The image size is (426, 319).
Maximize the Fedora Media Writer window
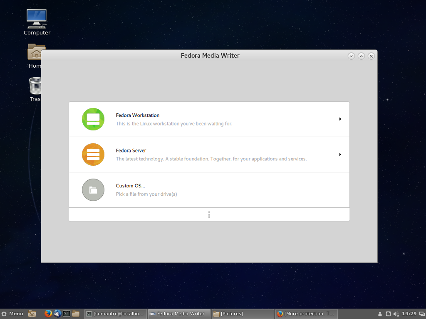pyautogui.click(x=362, y=56)
